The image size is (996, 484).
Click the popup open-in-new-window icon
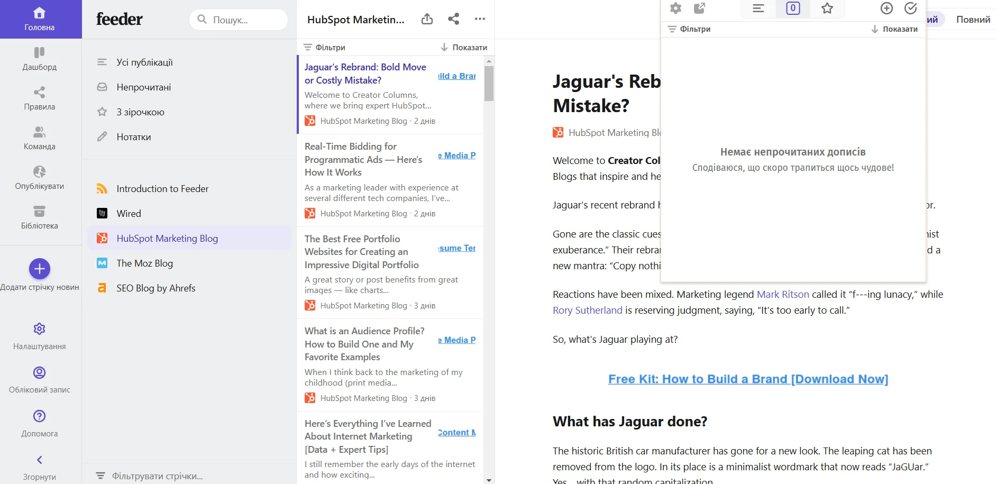coord(700,8)
